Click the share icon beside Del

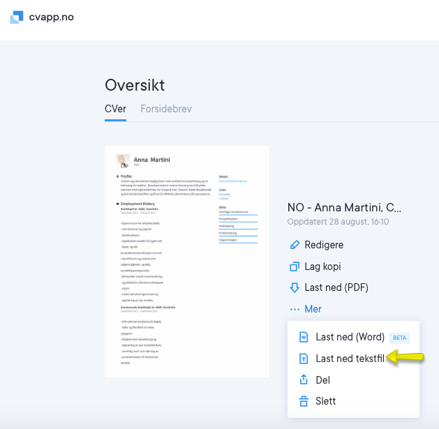click(x=304, y=380)
